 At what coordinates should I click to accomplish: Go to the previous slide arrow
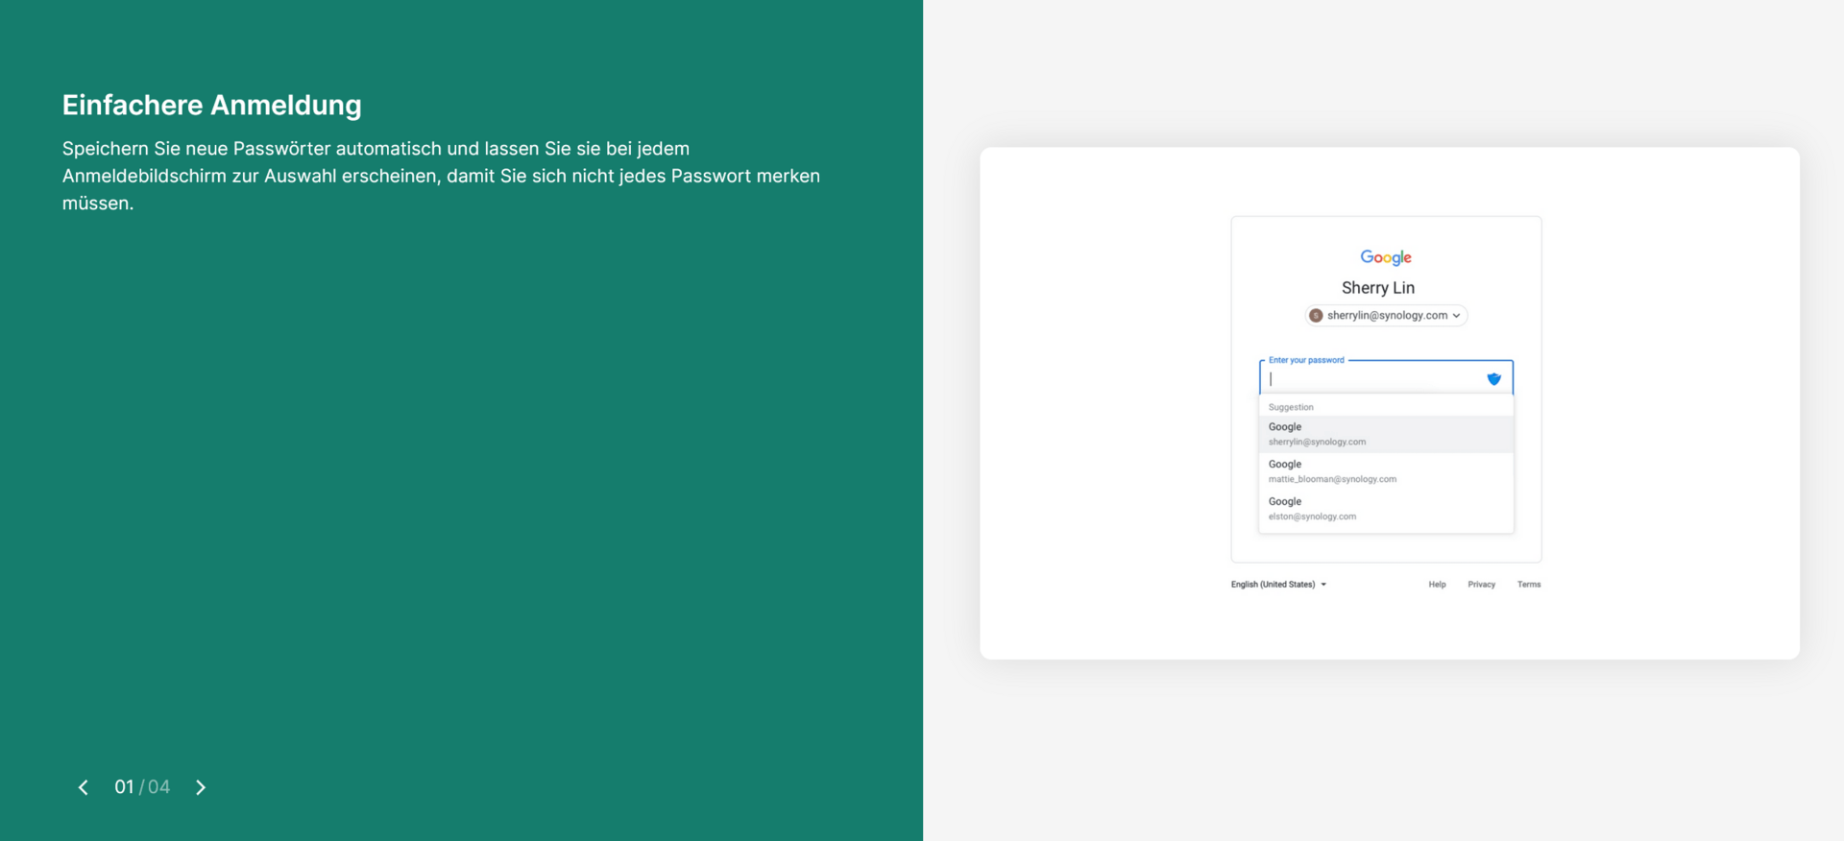point(84,787)
